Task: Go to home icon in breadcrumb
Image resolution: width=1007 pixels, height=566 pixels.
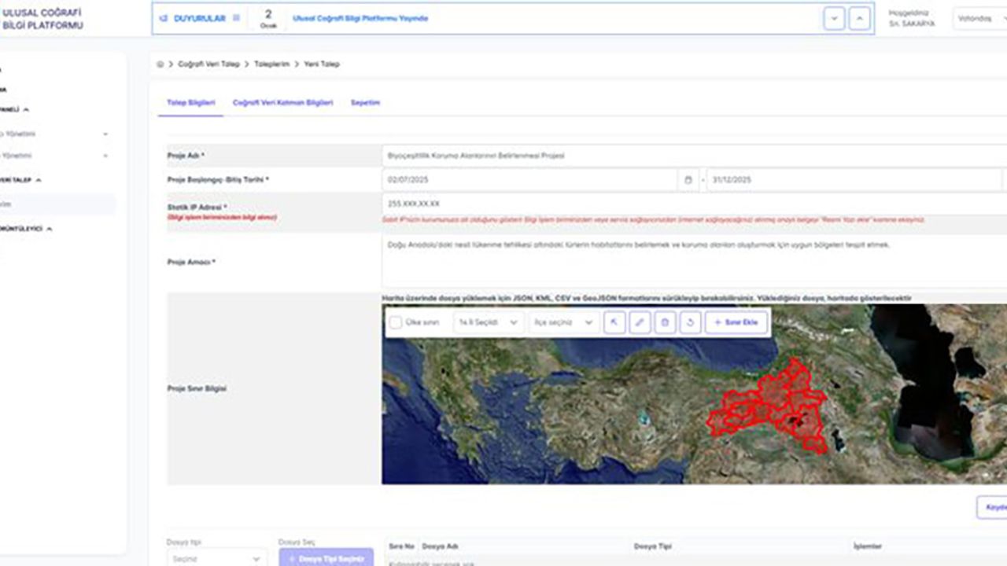Action: click(160, 64)
